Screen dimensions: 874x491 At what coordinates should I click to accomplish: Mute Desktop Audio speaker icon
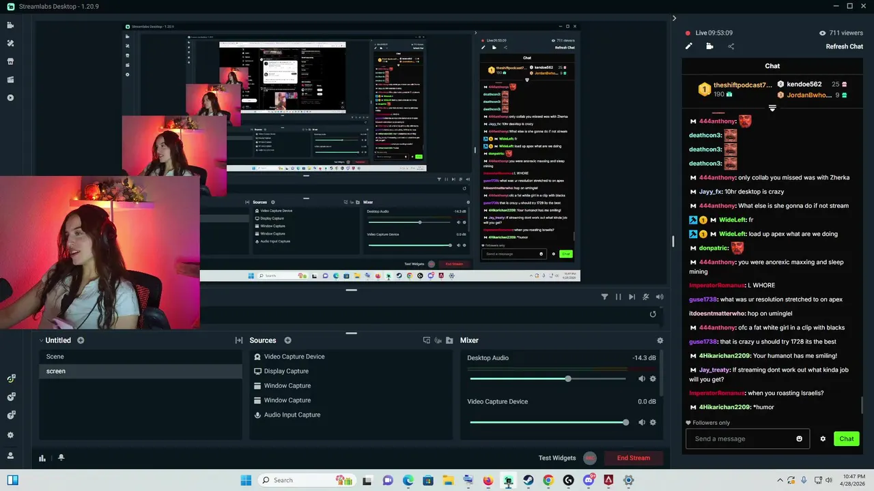coord(642,378)
